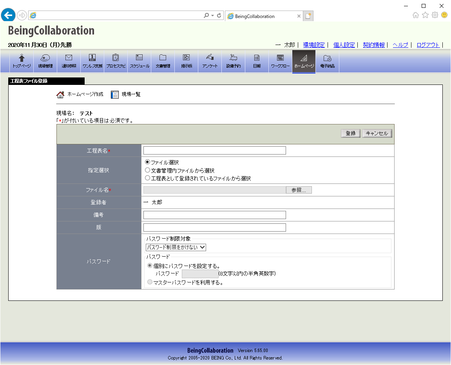Click the ファイル名 path field
451x365 pixels.
215,190
